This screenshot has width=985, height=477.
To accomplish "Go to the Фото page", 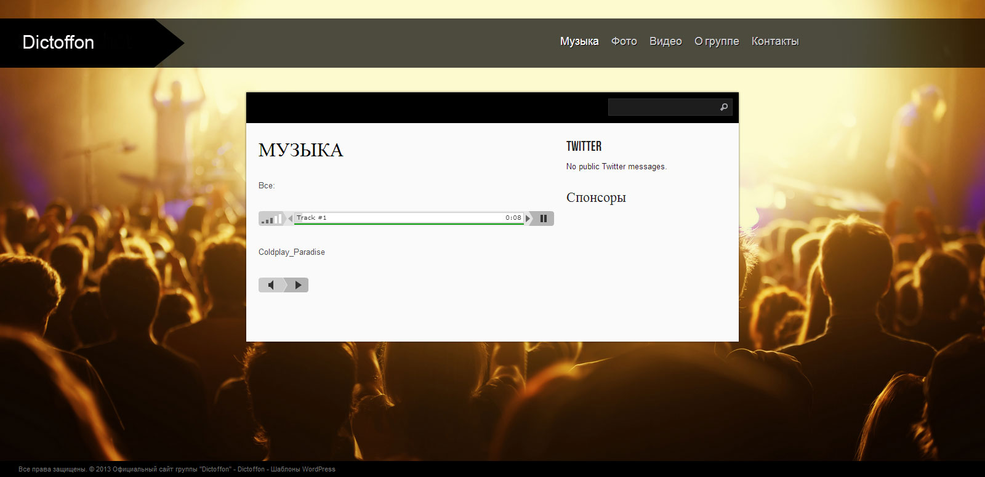I will tap(624, 41).
